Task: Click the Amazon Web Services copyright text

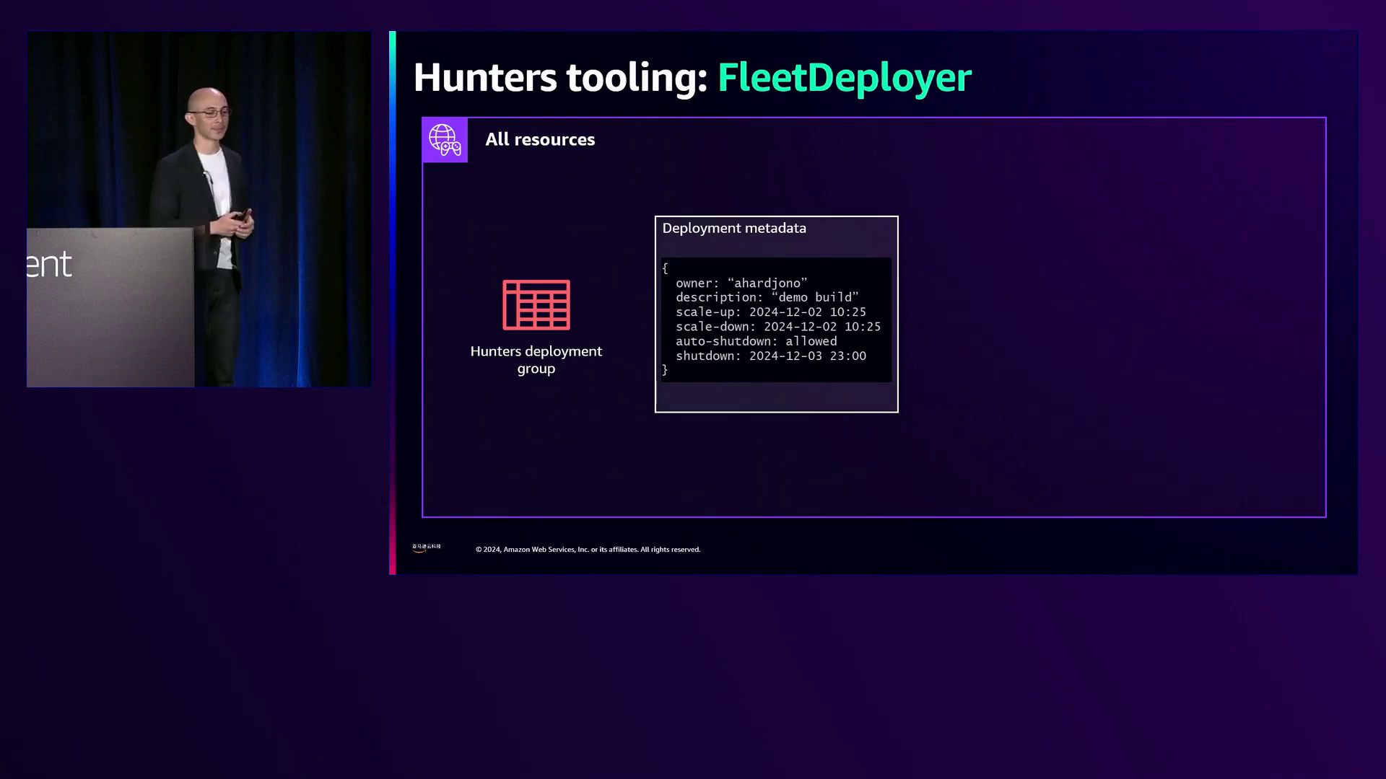Action: [587, 550]
